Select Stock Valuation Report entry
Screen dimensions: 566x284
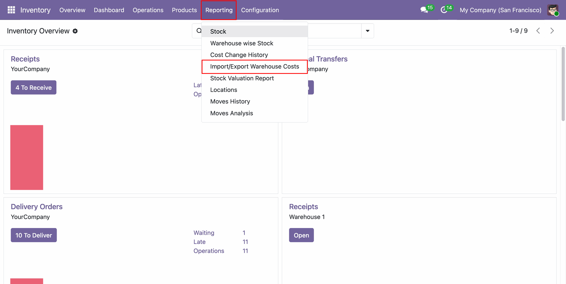(255, 78)
